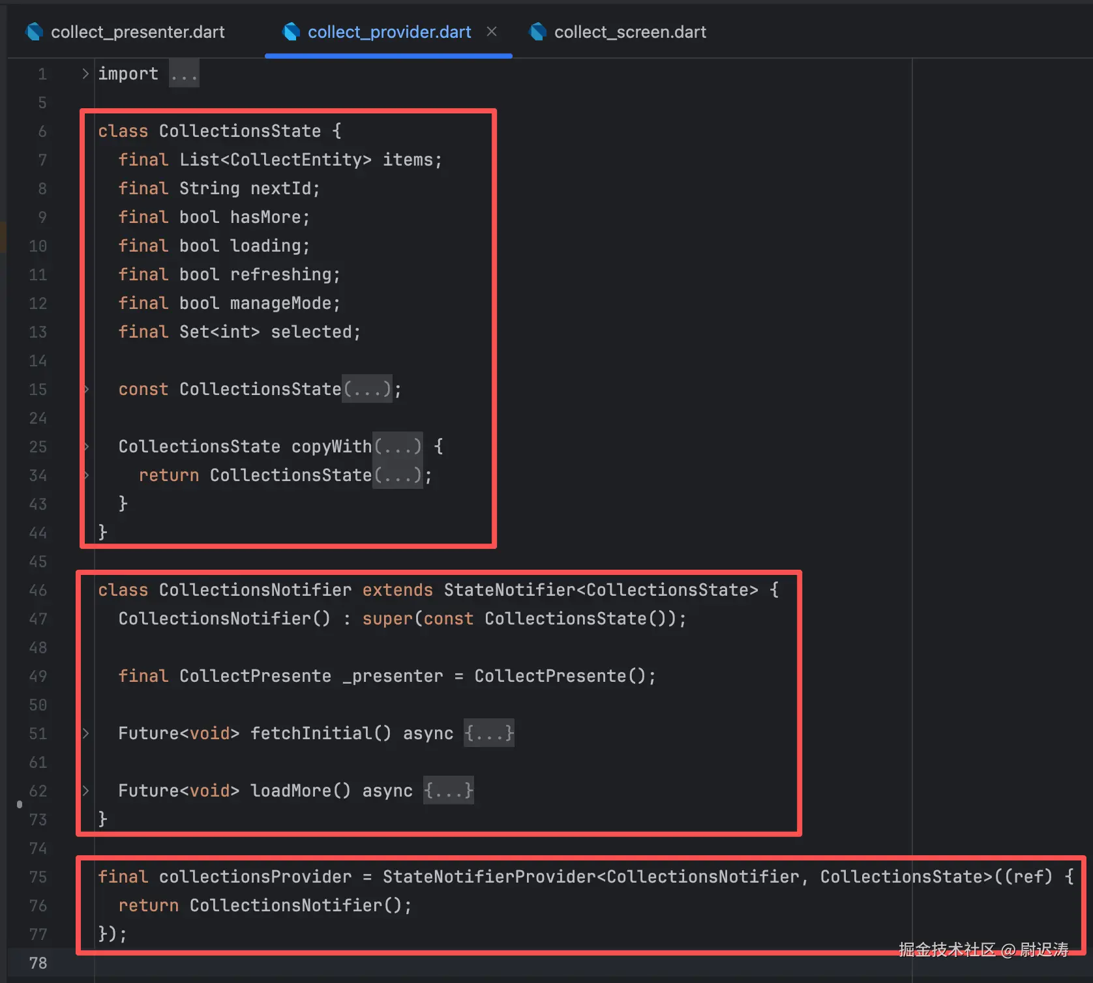Screen dimensions: 1093x983
Task: Click the StateNotifierProvider type on line 75
Action: pyautogui.click(x=489, y=877)
